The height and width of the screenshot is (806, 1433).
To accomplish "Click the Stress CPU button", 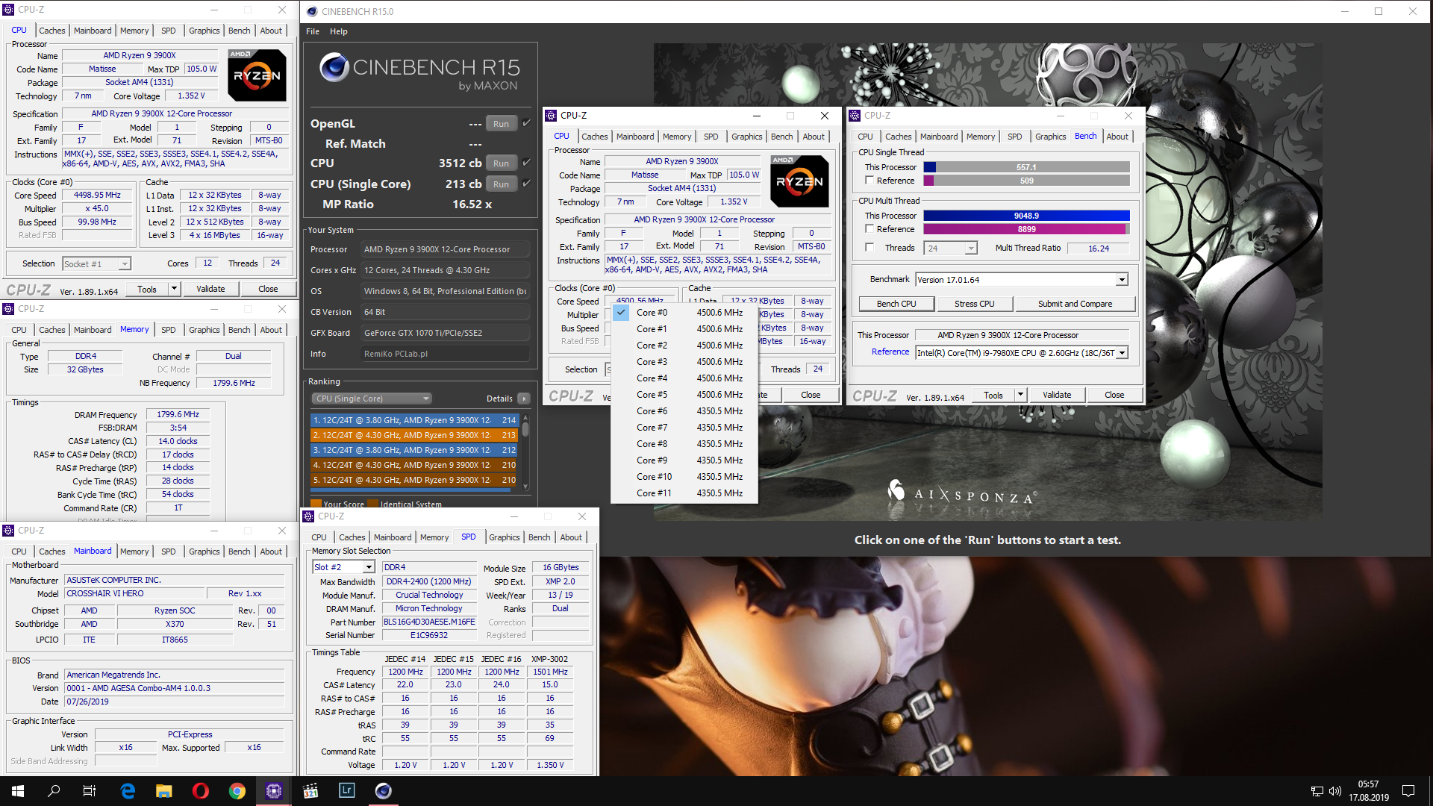I will tap(974, 304).
